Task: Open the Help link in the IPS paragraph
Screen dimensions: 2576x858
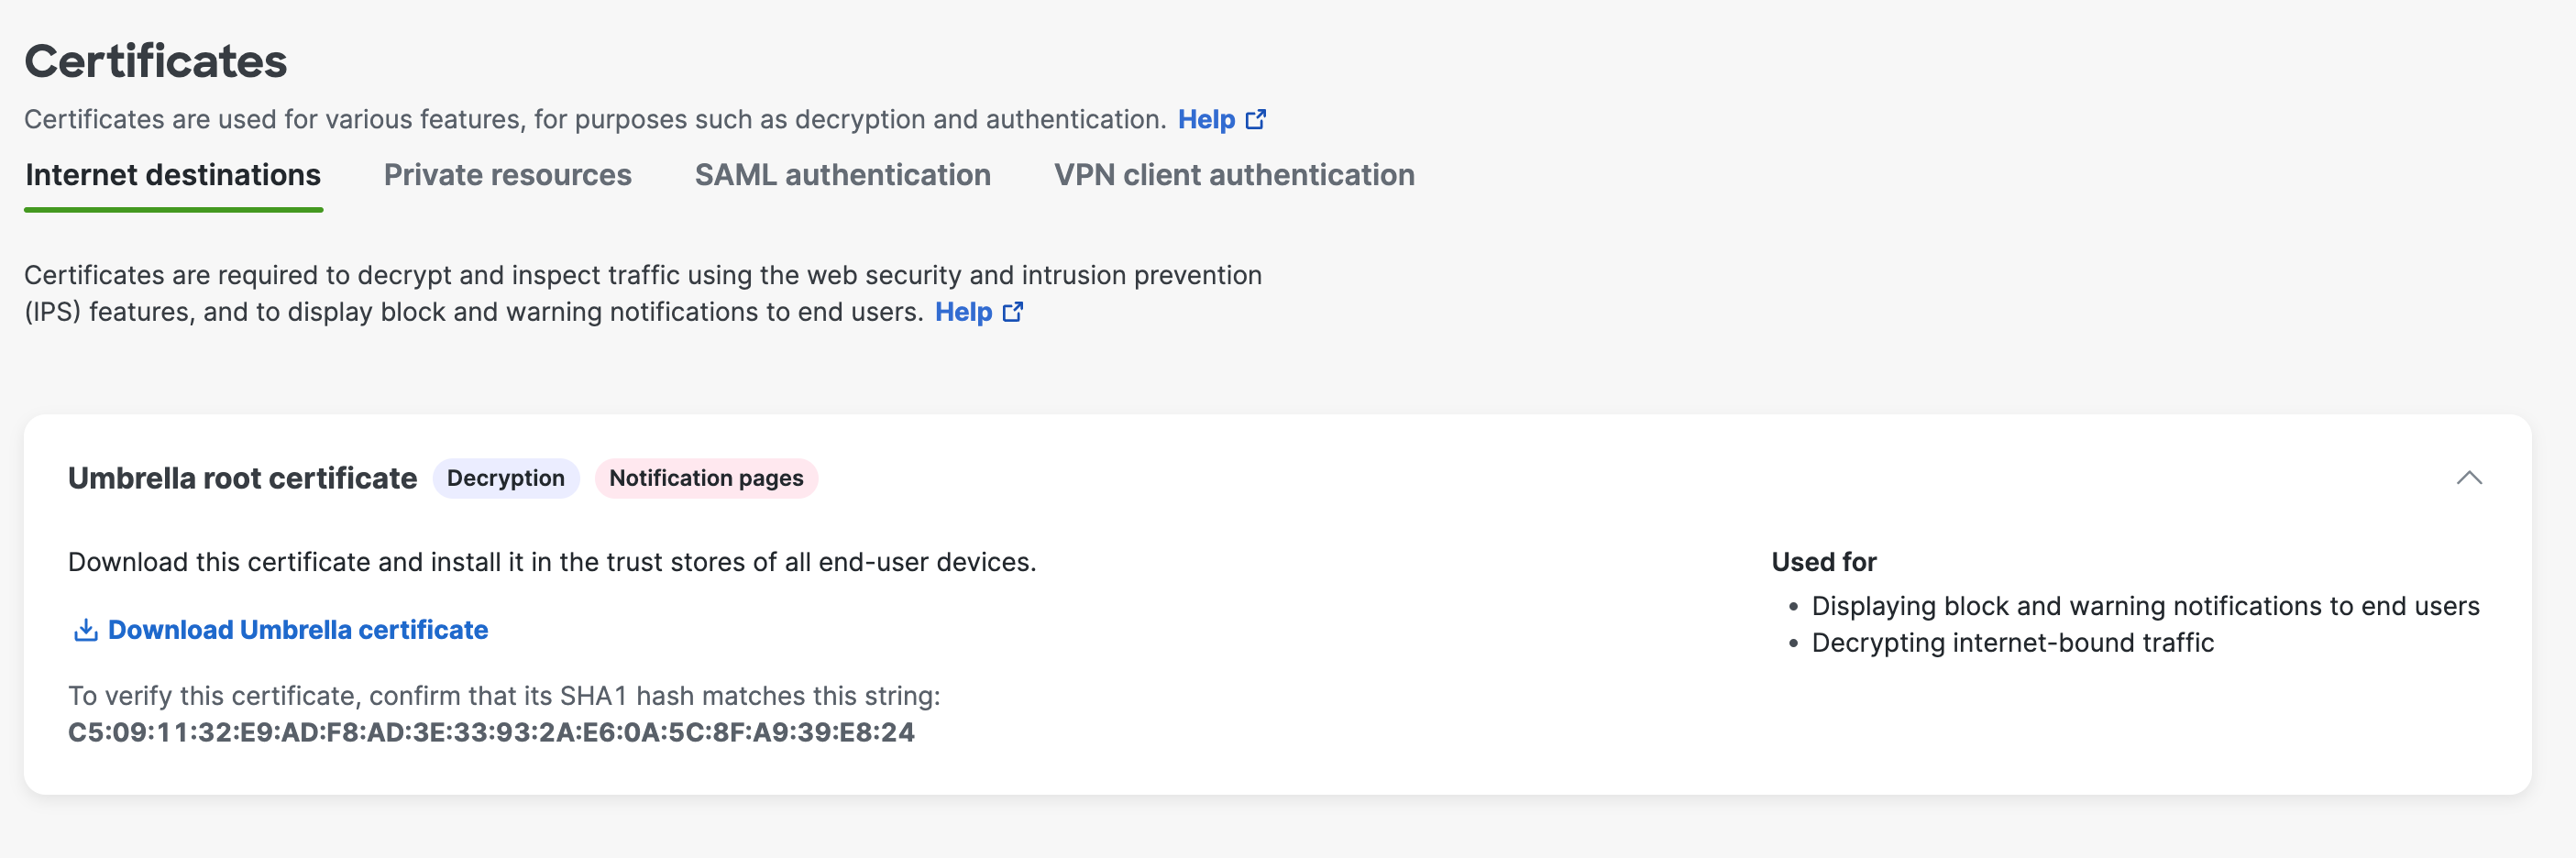Action: pos(963,311)
